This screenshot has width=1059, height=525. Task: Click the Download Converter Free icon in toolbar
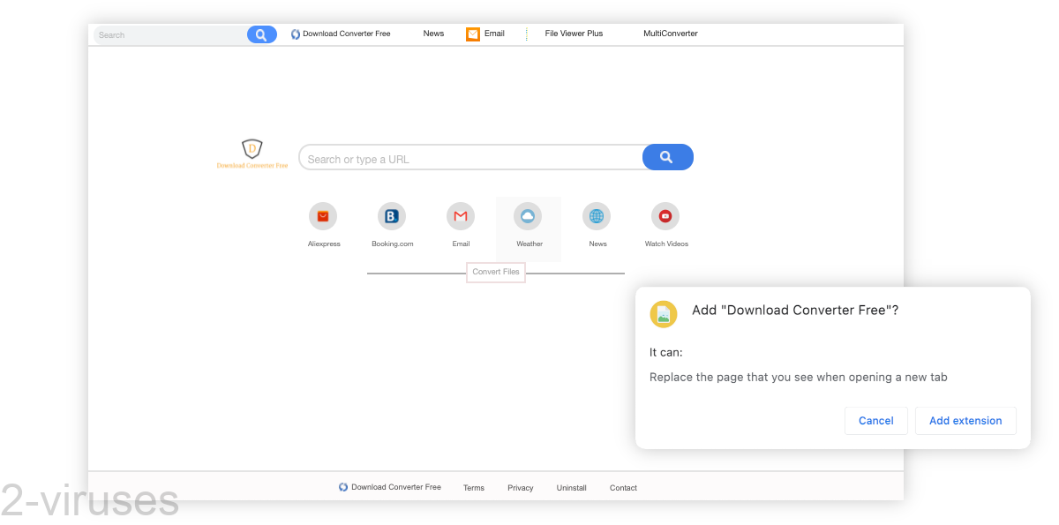(x=296, y=34)
